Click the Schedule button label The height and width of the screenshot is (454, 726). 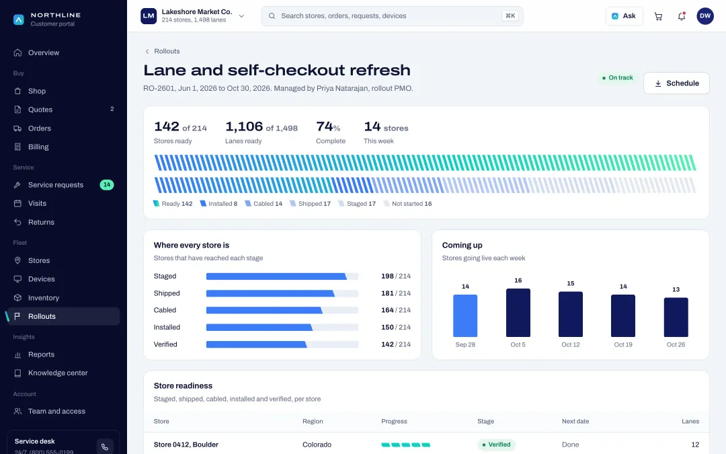(x=682, y=83)
